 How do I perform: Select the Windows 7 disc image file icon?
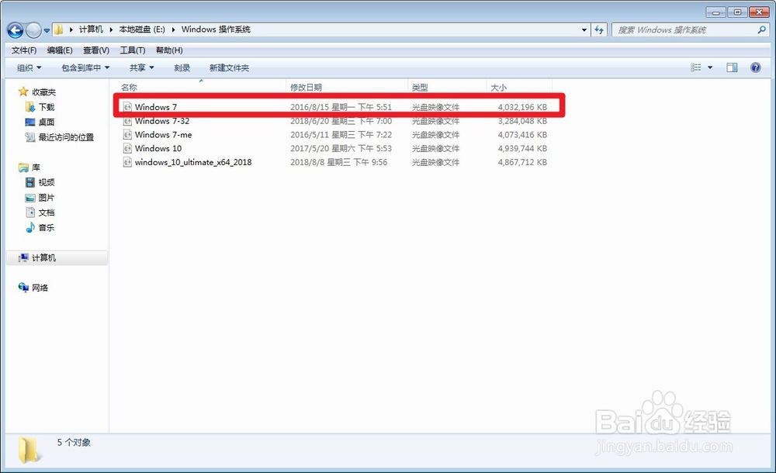pyautogui.click(x=127, y=107)
